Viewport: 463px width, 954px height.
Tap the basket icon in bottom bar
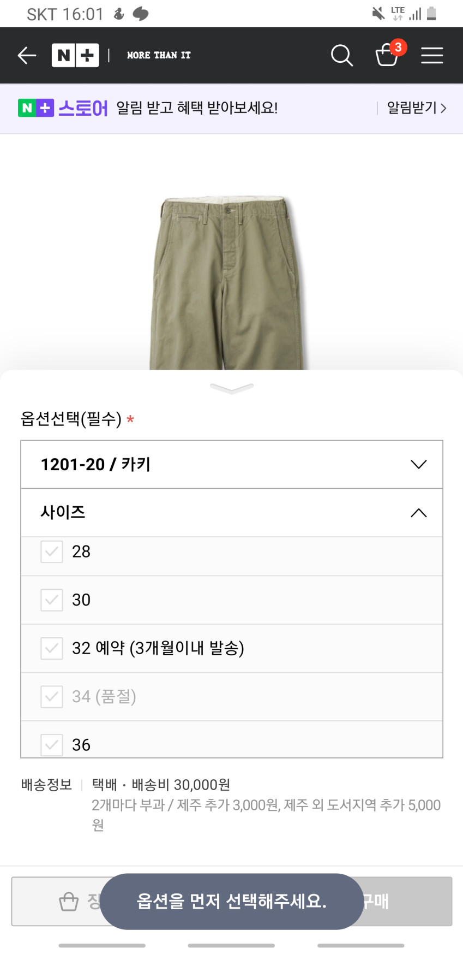(x=69, y=901)
